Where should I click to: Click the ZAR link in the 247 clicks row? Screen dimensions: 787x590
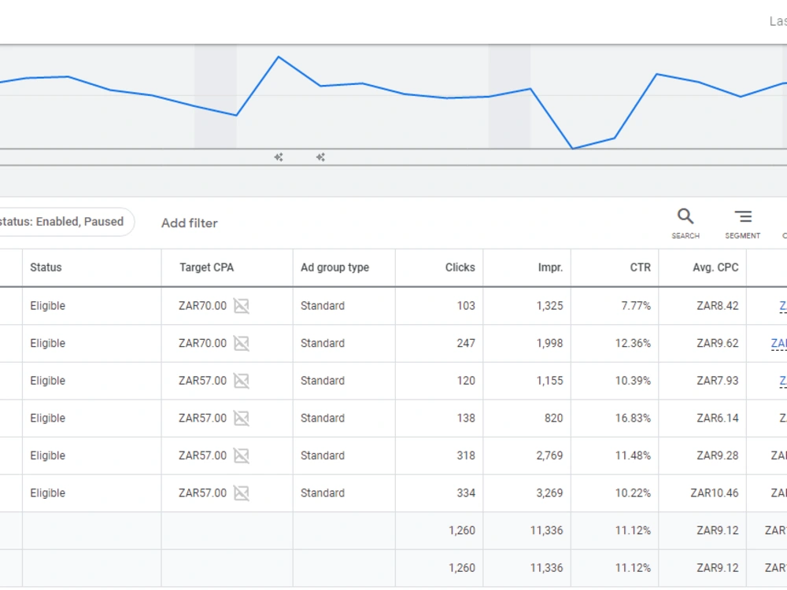[x=779, y=343]
